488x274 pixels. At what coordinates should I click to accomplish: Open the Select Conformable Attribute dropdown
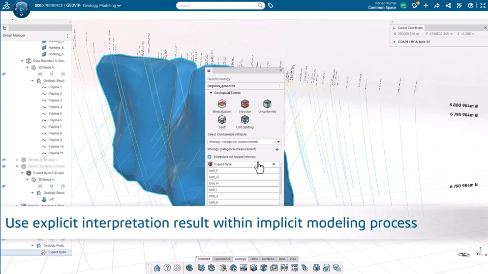click(x=245, y=142)
